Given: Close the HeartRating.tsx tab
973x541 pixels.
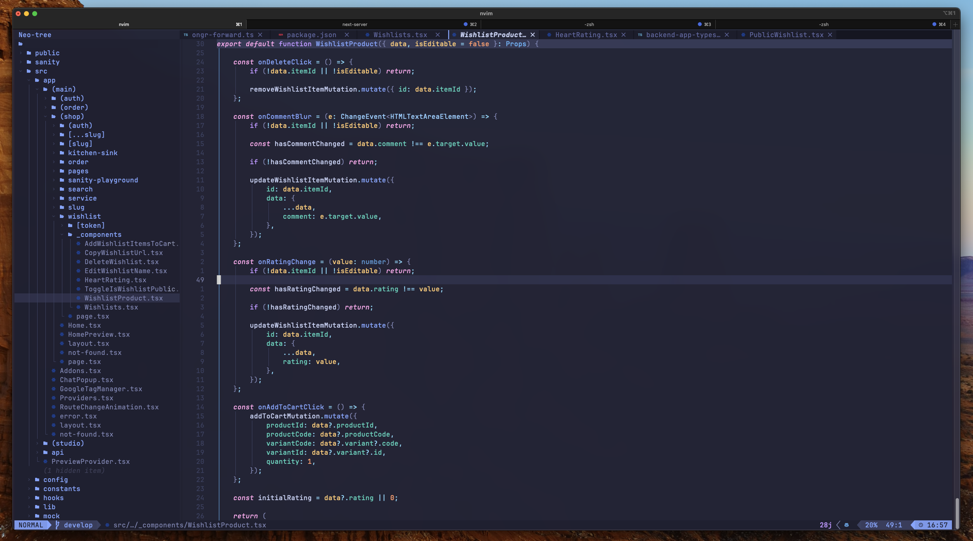Looking at the screenshot, I should click(624, 35).
